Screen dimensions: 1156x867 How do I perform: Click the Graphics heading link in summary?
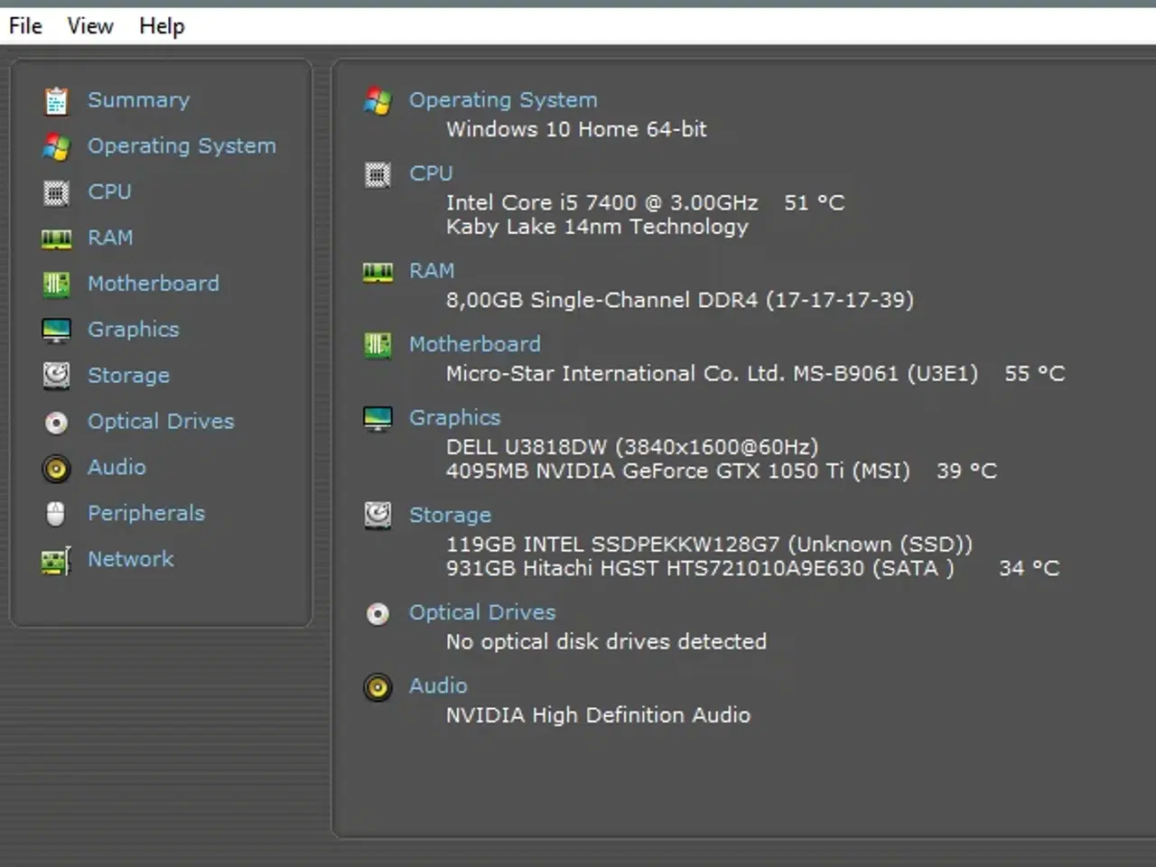454,418
